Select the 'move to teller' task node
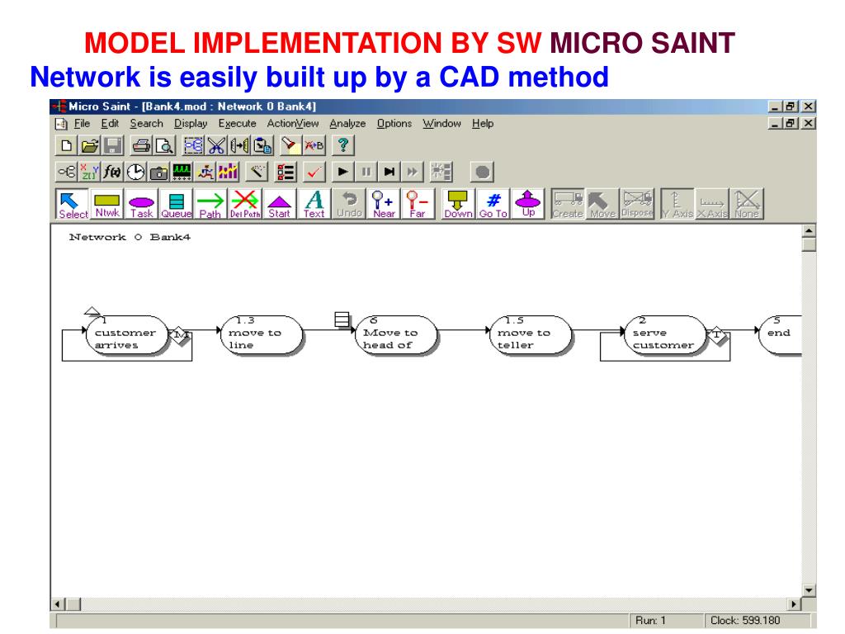This screenshot has height=634, width=845. pos(531,335)
